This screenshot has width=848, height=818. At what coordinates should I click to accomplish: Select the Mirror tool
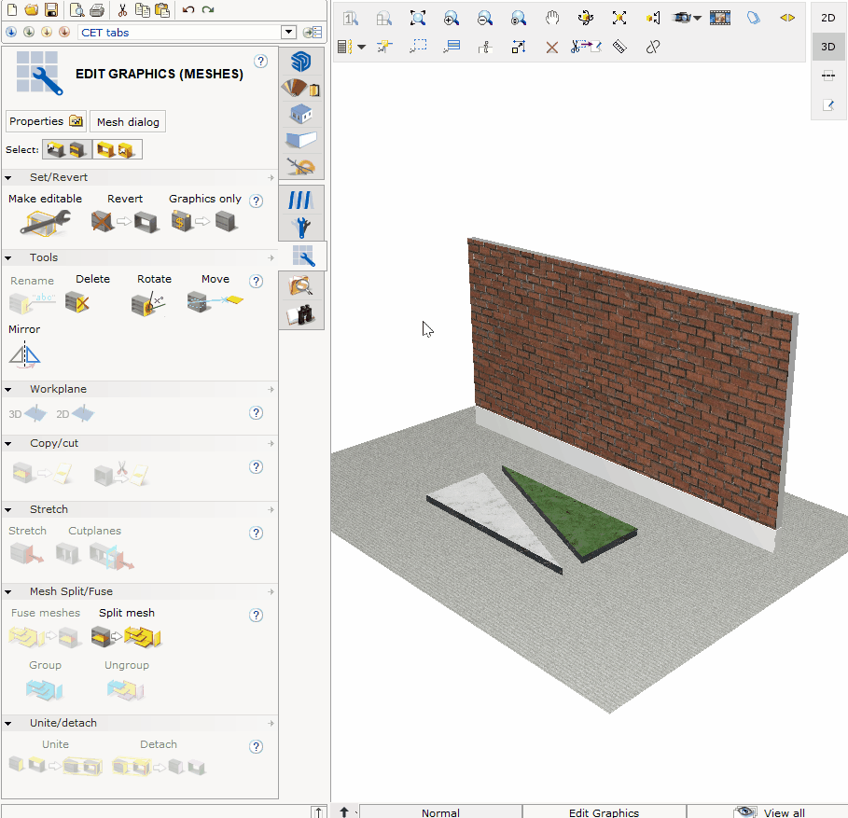pos(24,355)
